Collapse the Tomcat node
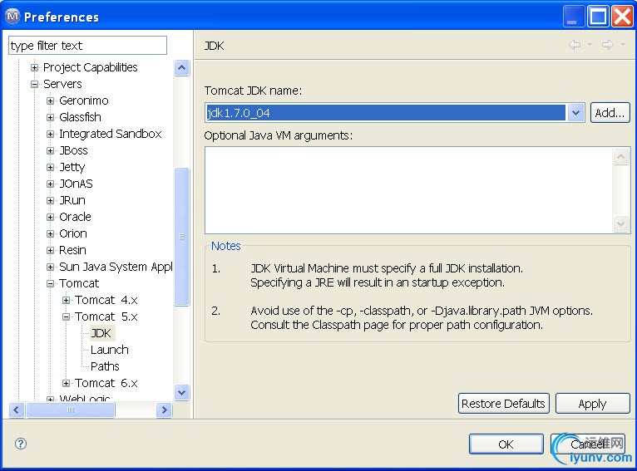 (x=51, y=283)
